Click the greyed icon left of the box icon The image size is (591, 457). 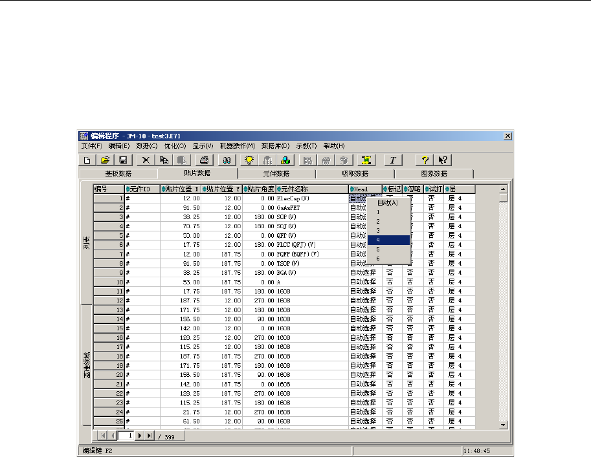point(326,160)
